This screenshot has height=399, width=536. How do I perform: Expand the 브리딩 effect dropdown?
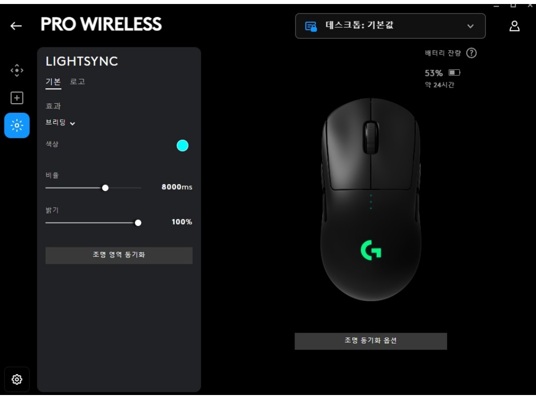[60, 123]
